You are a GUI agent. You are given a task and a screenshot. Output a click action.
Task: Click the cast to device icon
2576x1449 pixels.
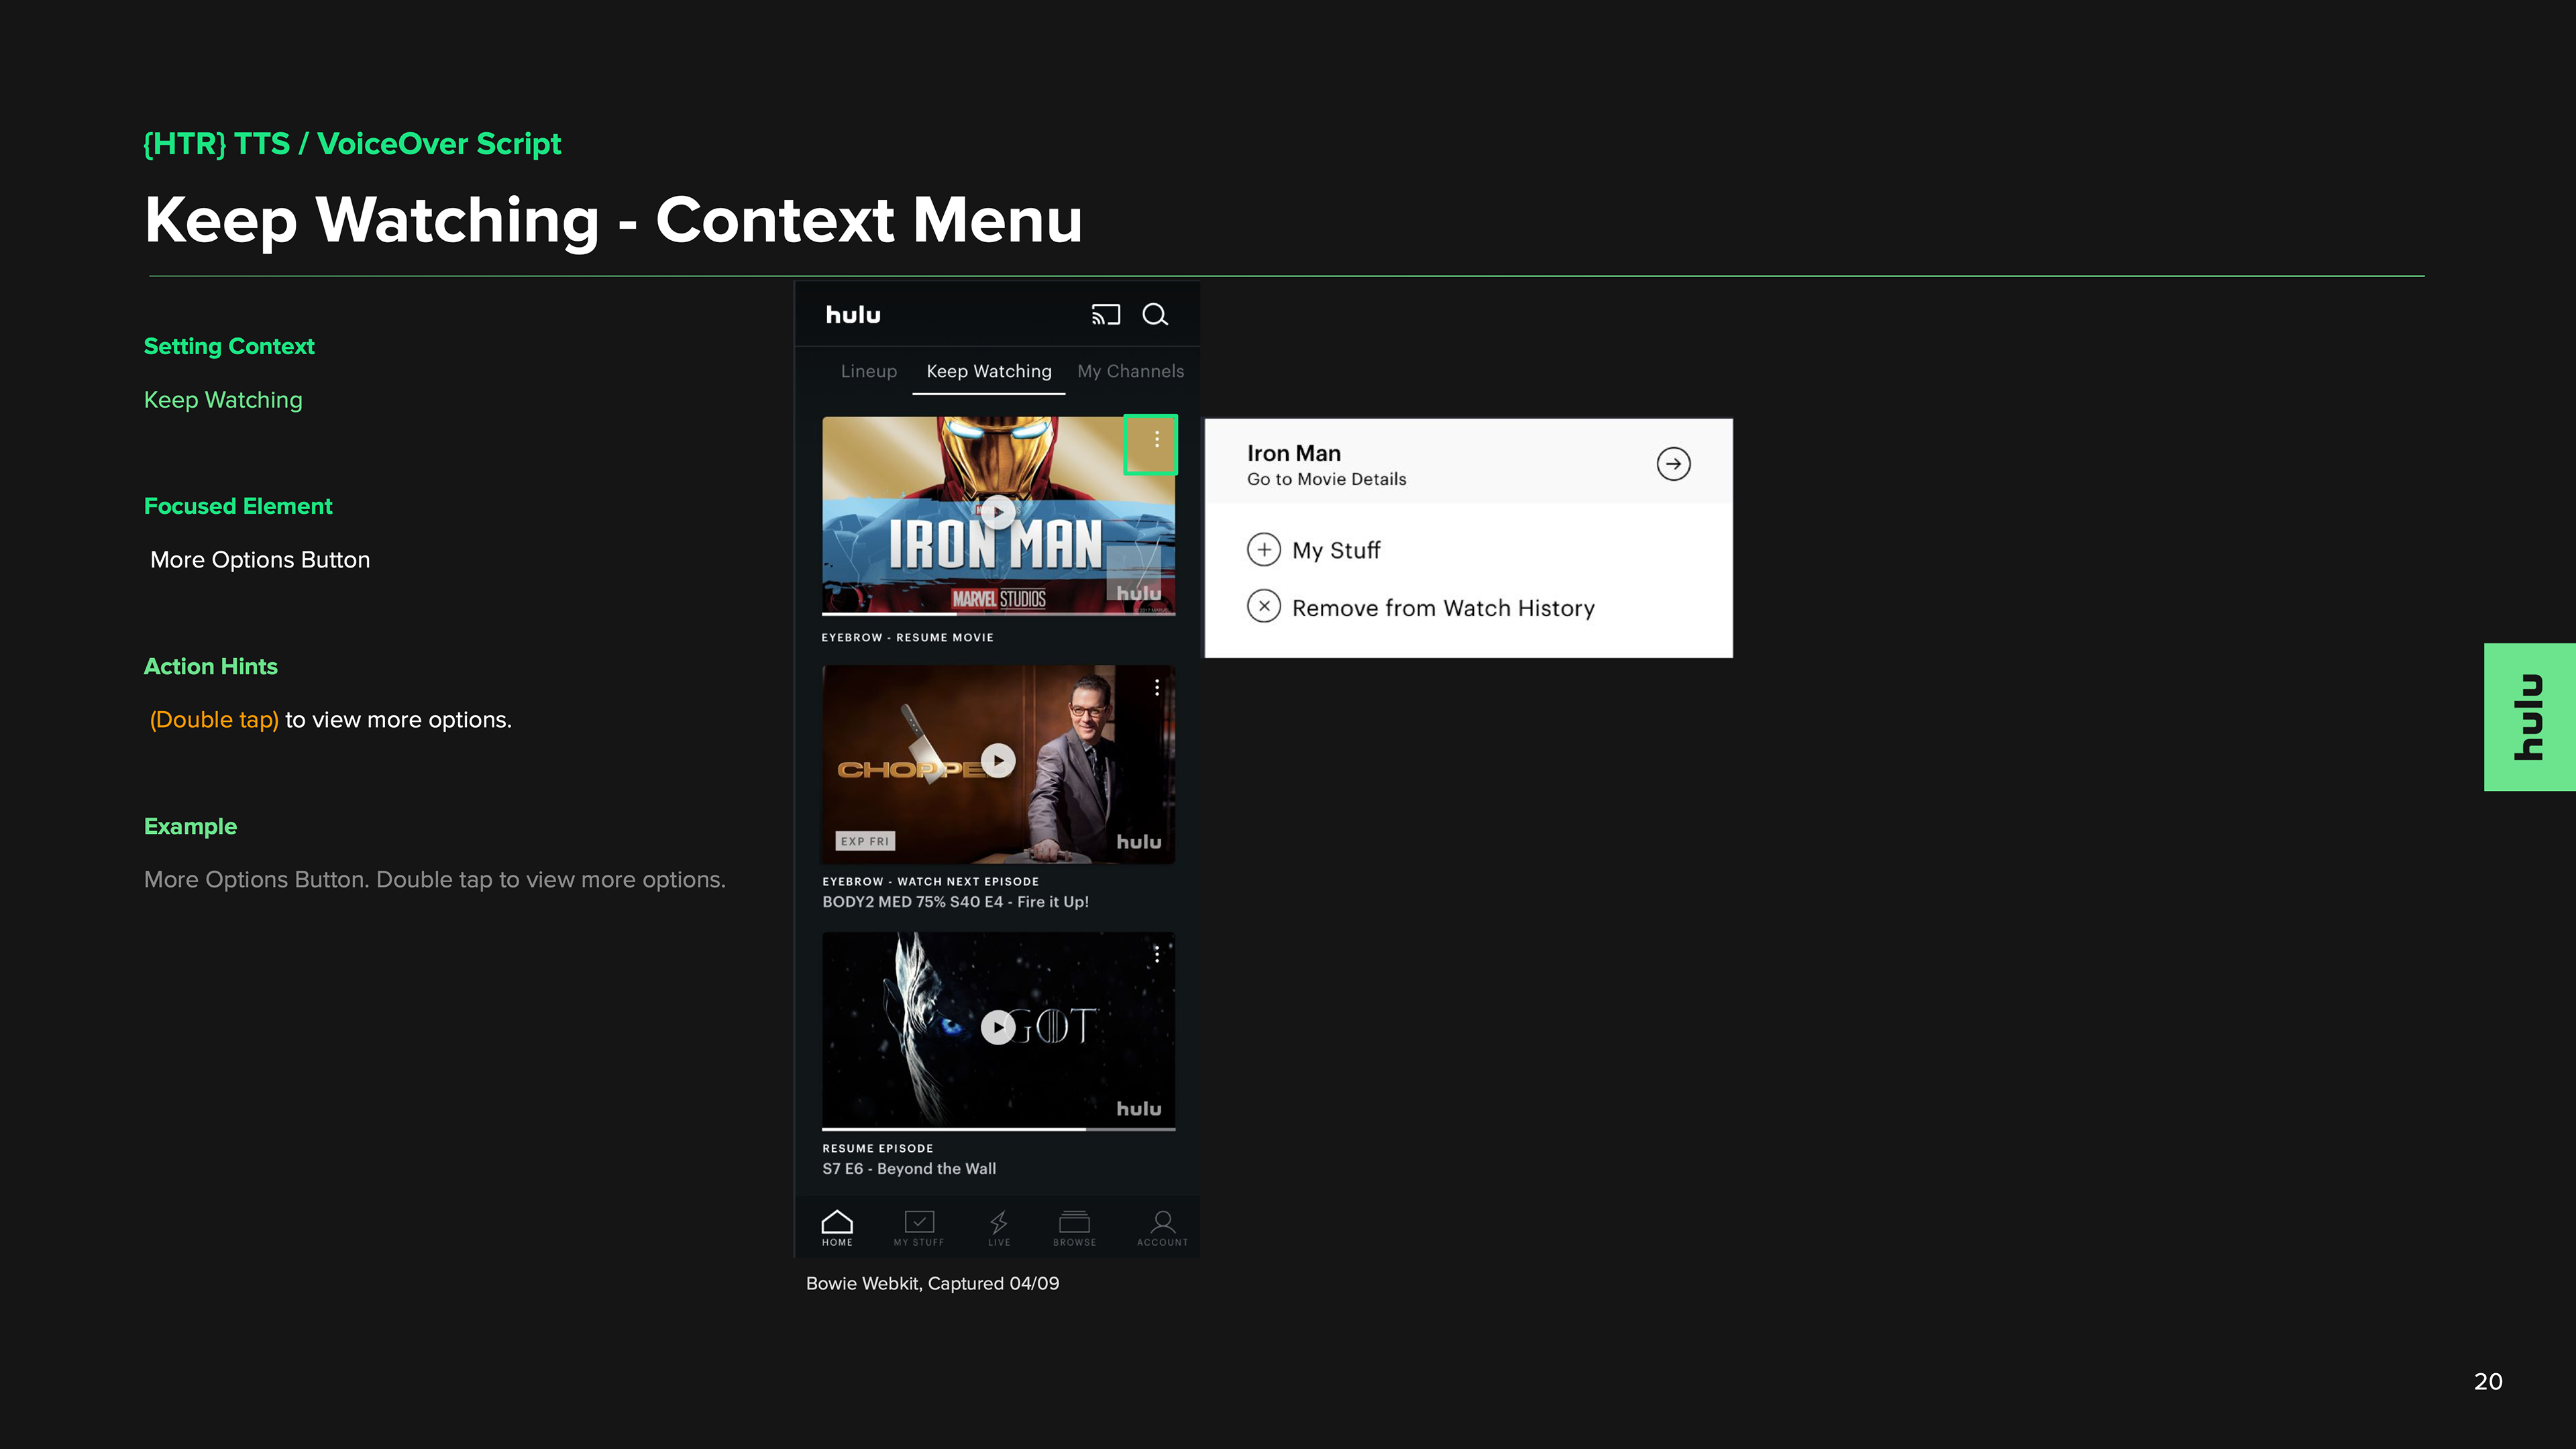pos(1105,315)
